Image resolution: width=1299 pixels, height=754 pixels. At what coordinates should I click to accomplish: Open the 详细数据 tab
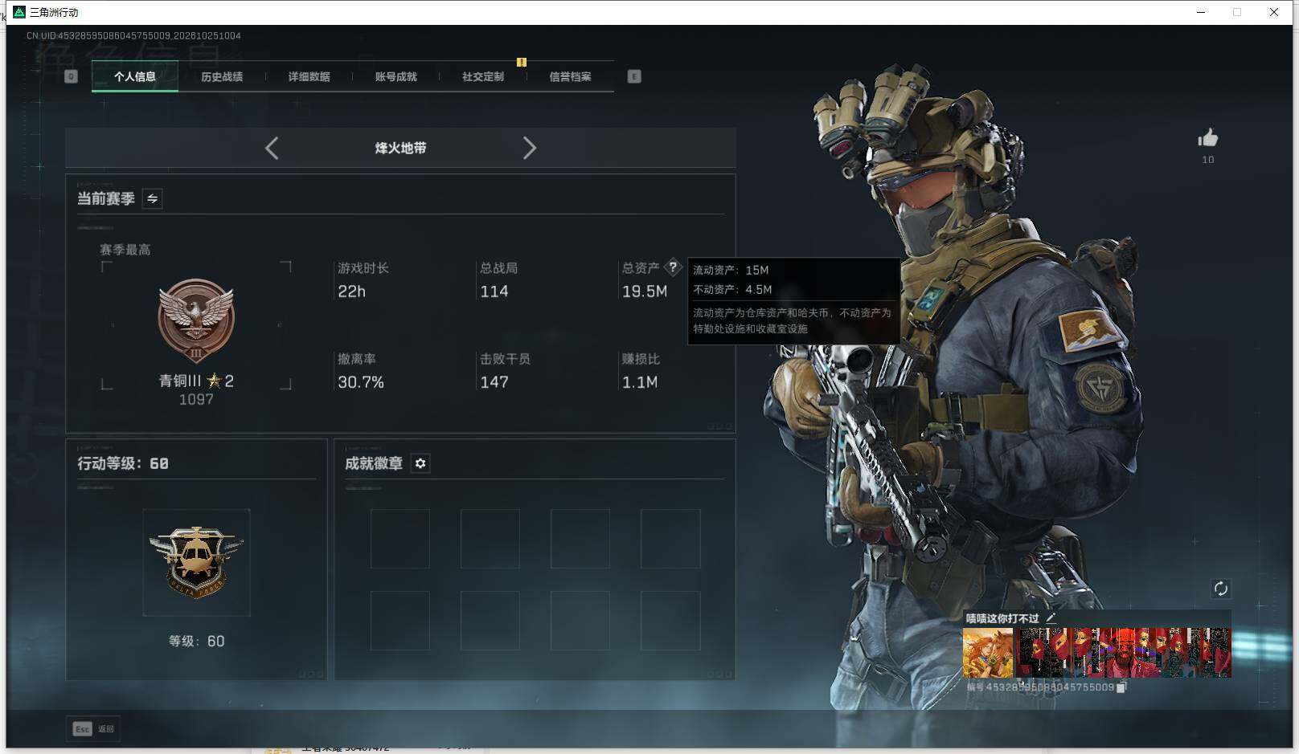(309, 77)
